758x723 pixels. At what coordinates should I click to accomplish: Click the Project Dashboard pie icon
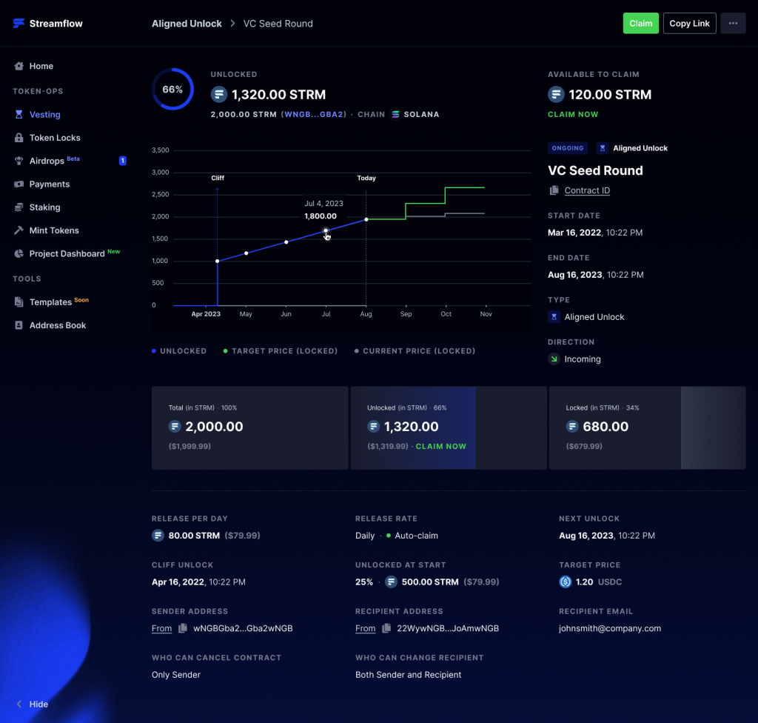pyautogui.click(x=19, y=253)
